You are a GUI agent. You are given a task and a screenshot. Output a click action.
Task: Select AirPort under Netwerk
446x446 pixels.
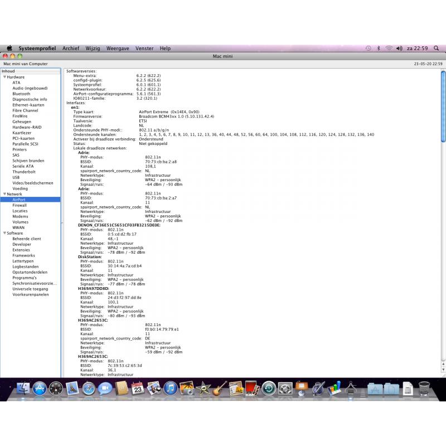30,200
